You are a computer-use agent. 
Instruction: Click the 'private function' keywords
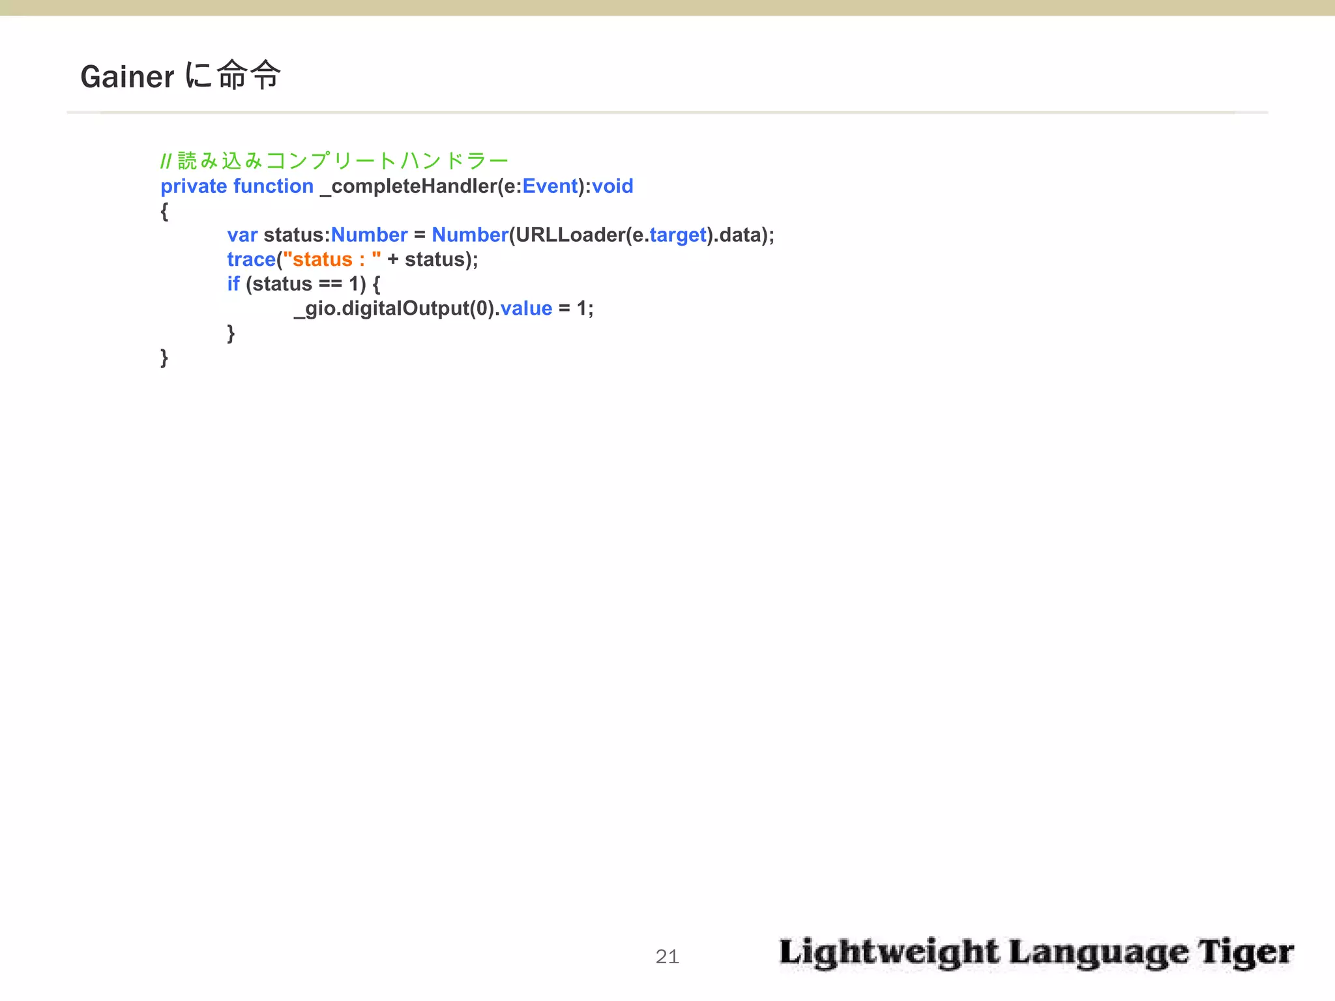237,186
